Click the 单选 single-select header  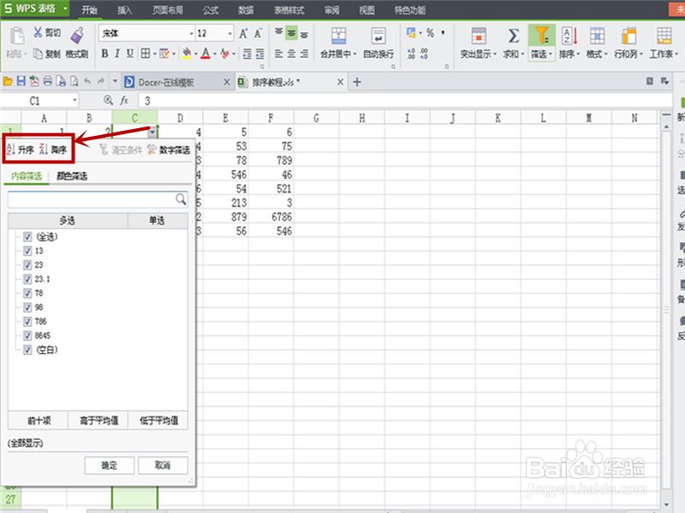tap(158, 221)
